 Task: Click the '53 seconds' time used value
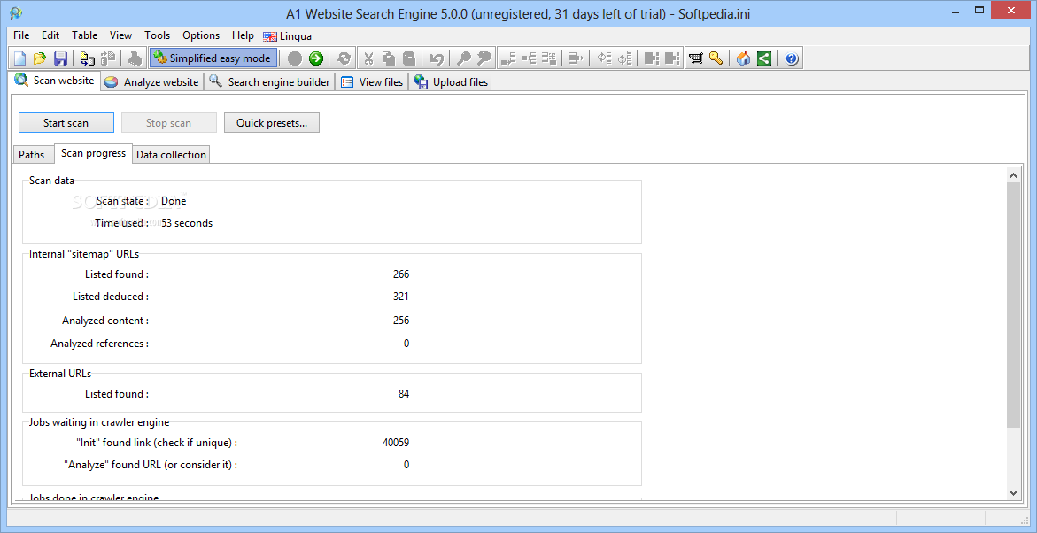187,223
